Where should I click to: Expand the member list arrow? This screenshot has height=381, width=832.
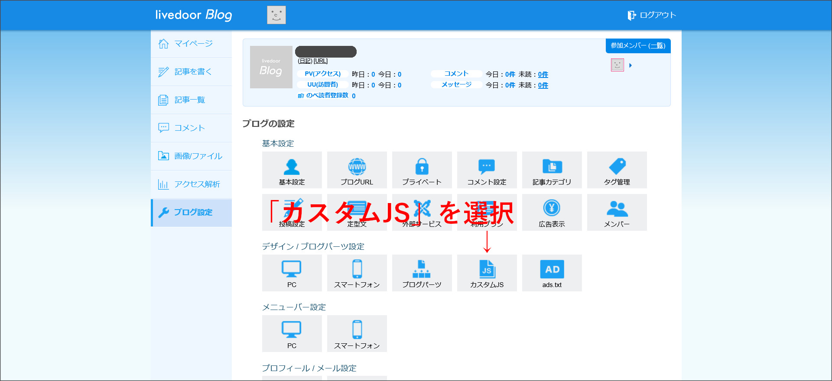pyautogui.click(x=630, y=65)
